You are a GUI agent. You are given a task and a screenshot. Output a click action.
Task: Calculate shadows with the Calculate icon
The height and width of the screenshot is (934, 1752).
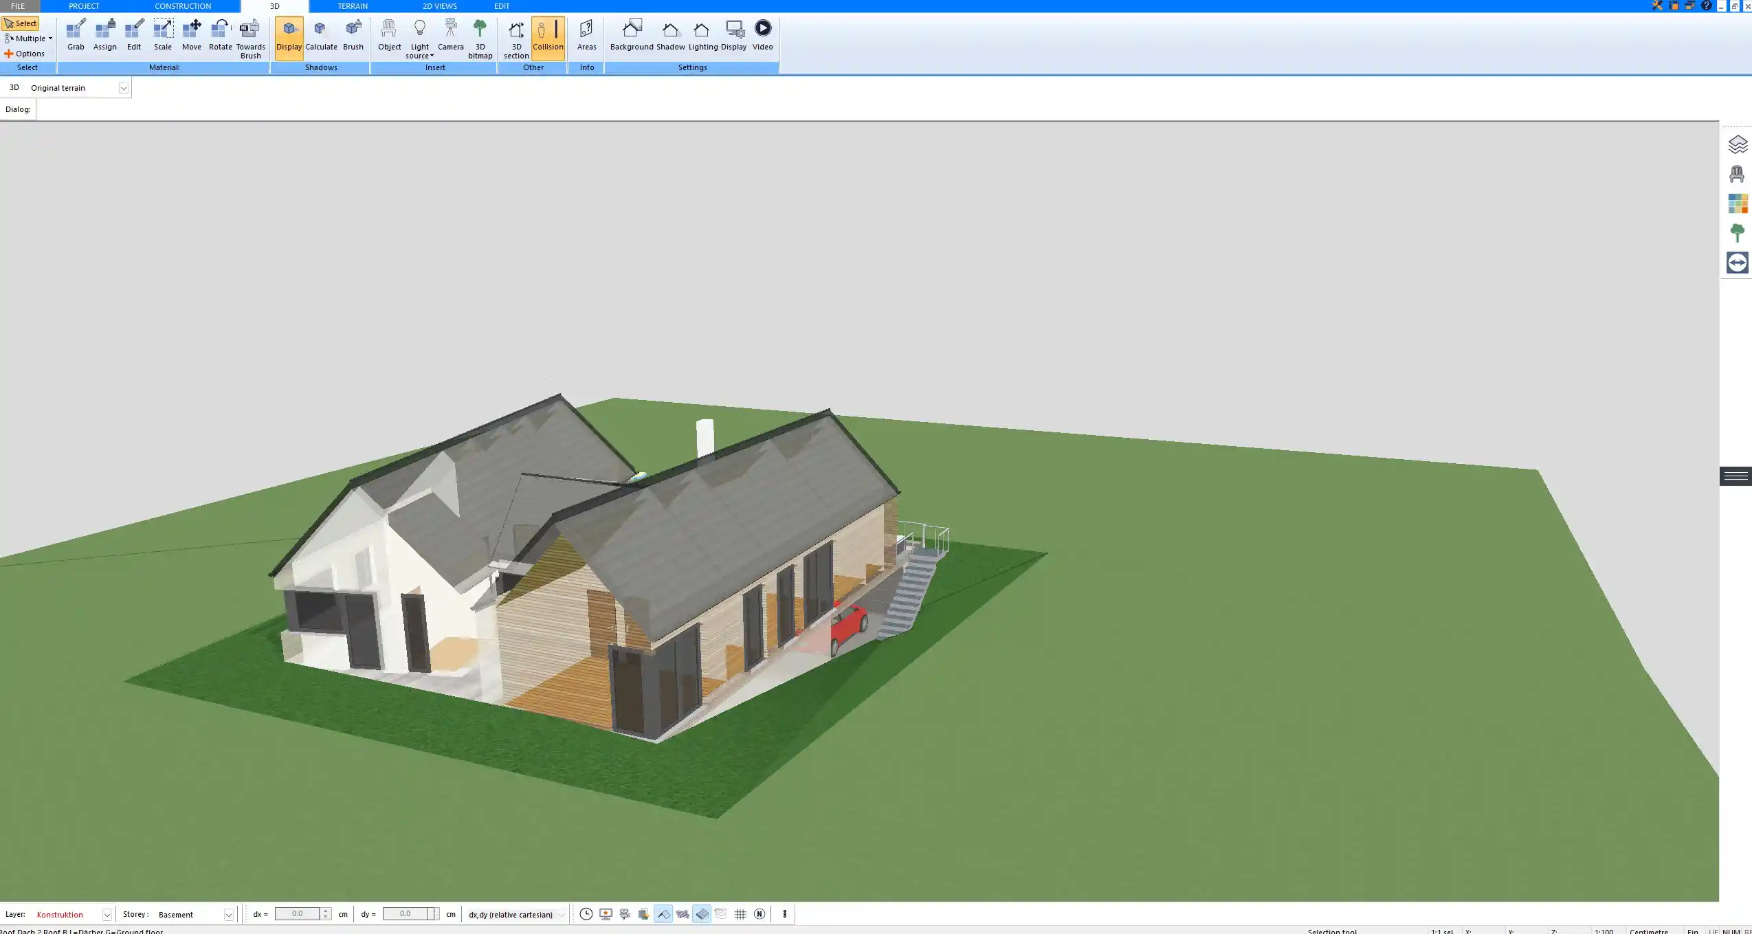[321, 35]
